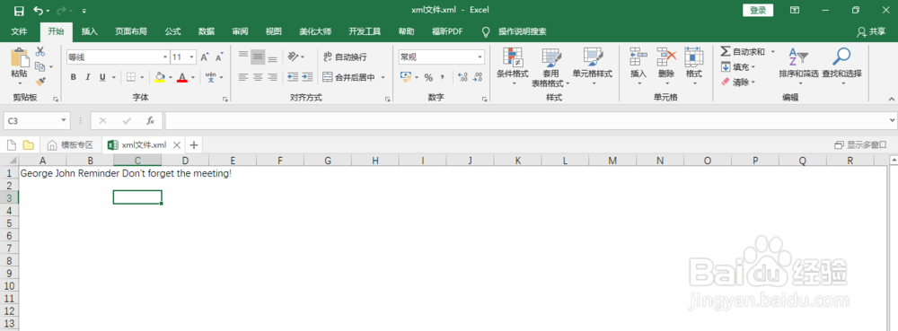Open 排序和筛选 sort and filter
The width and height of the screenshot is (898, 331).
click(799, 67)
